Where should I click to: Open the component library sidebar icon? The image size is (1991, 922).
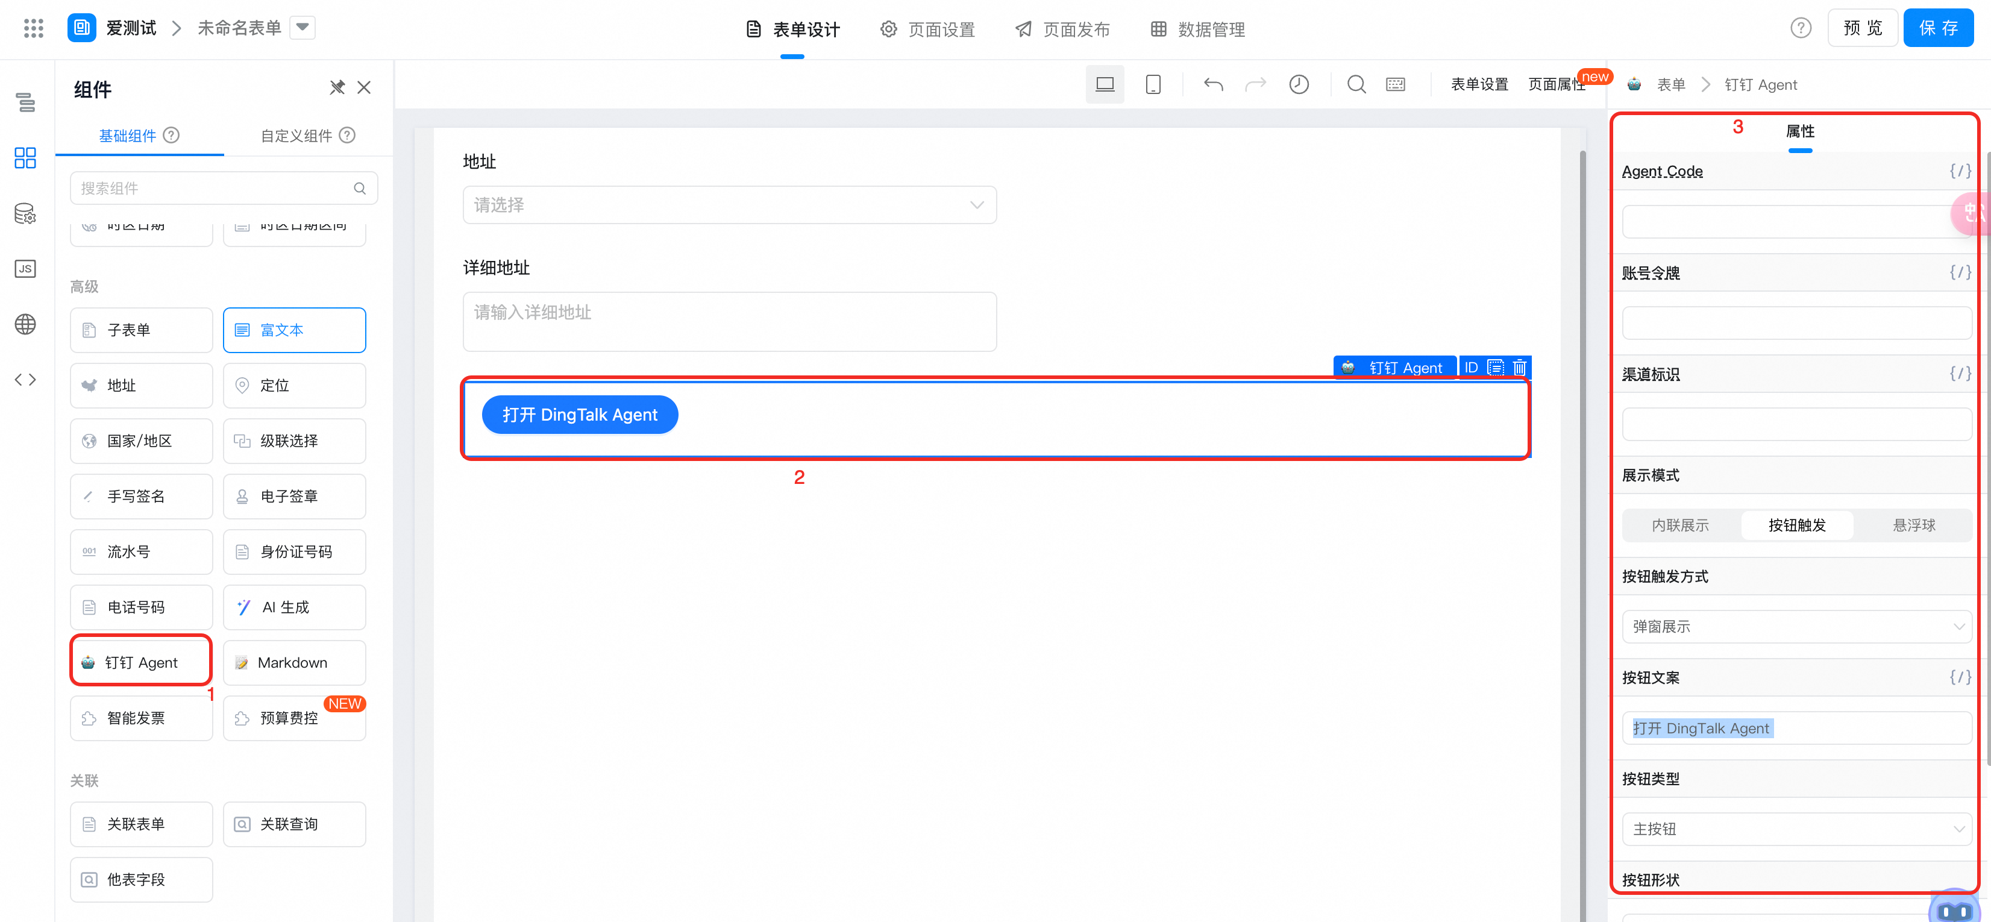tap(25, 158)
